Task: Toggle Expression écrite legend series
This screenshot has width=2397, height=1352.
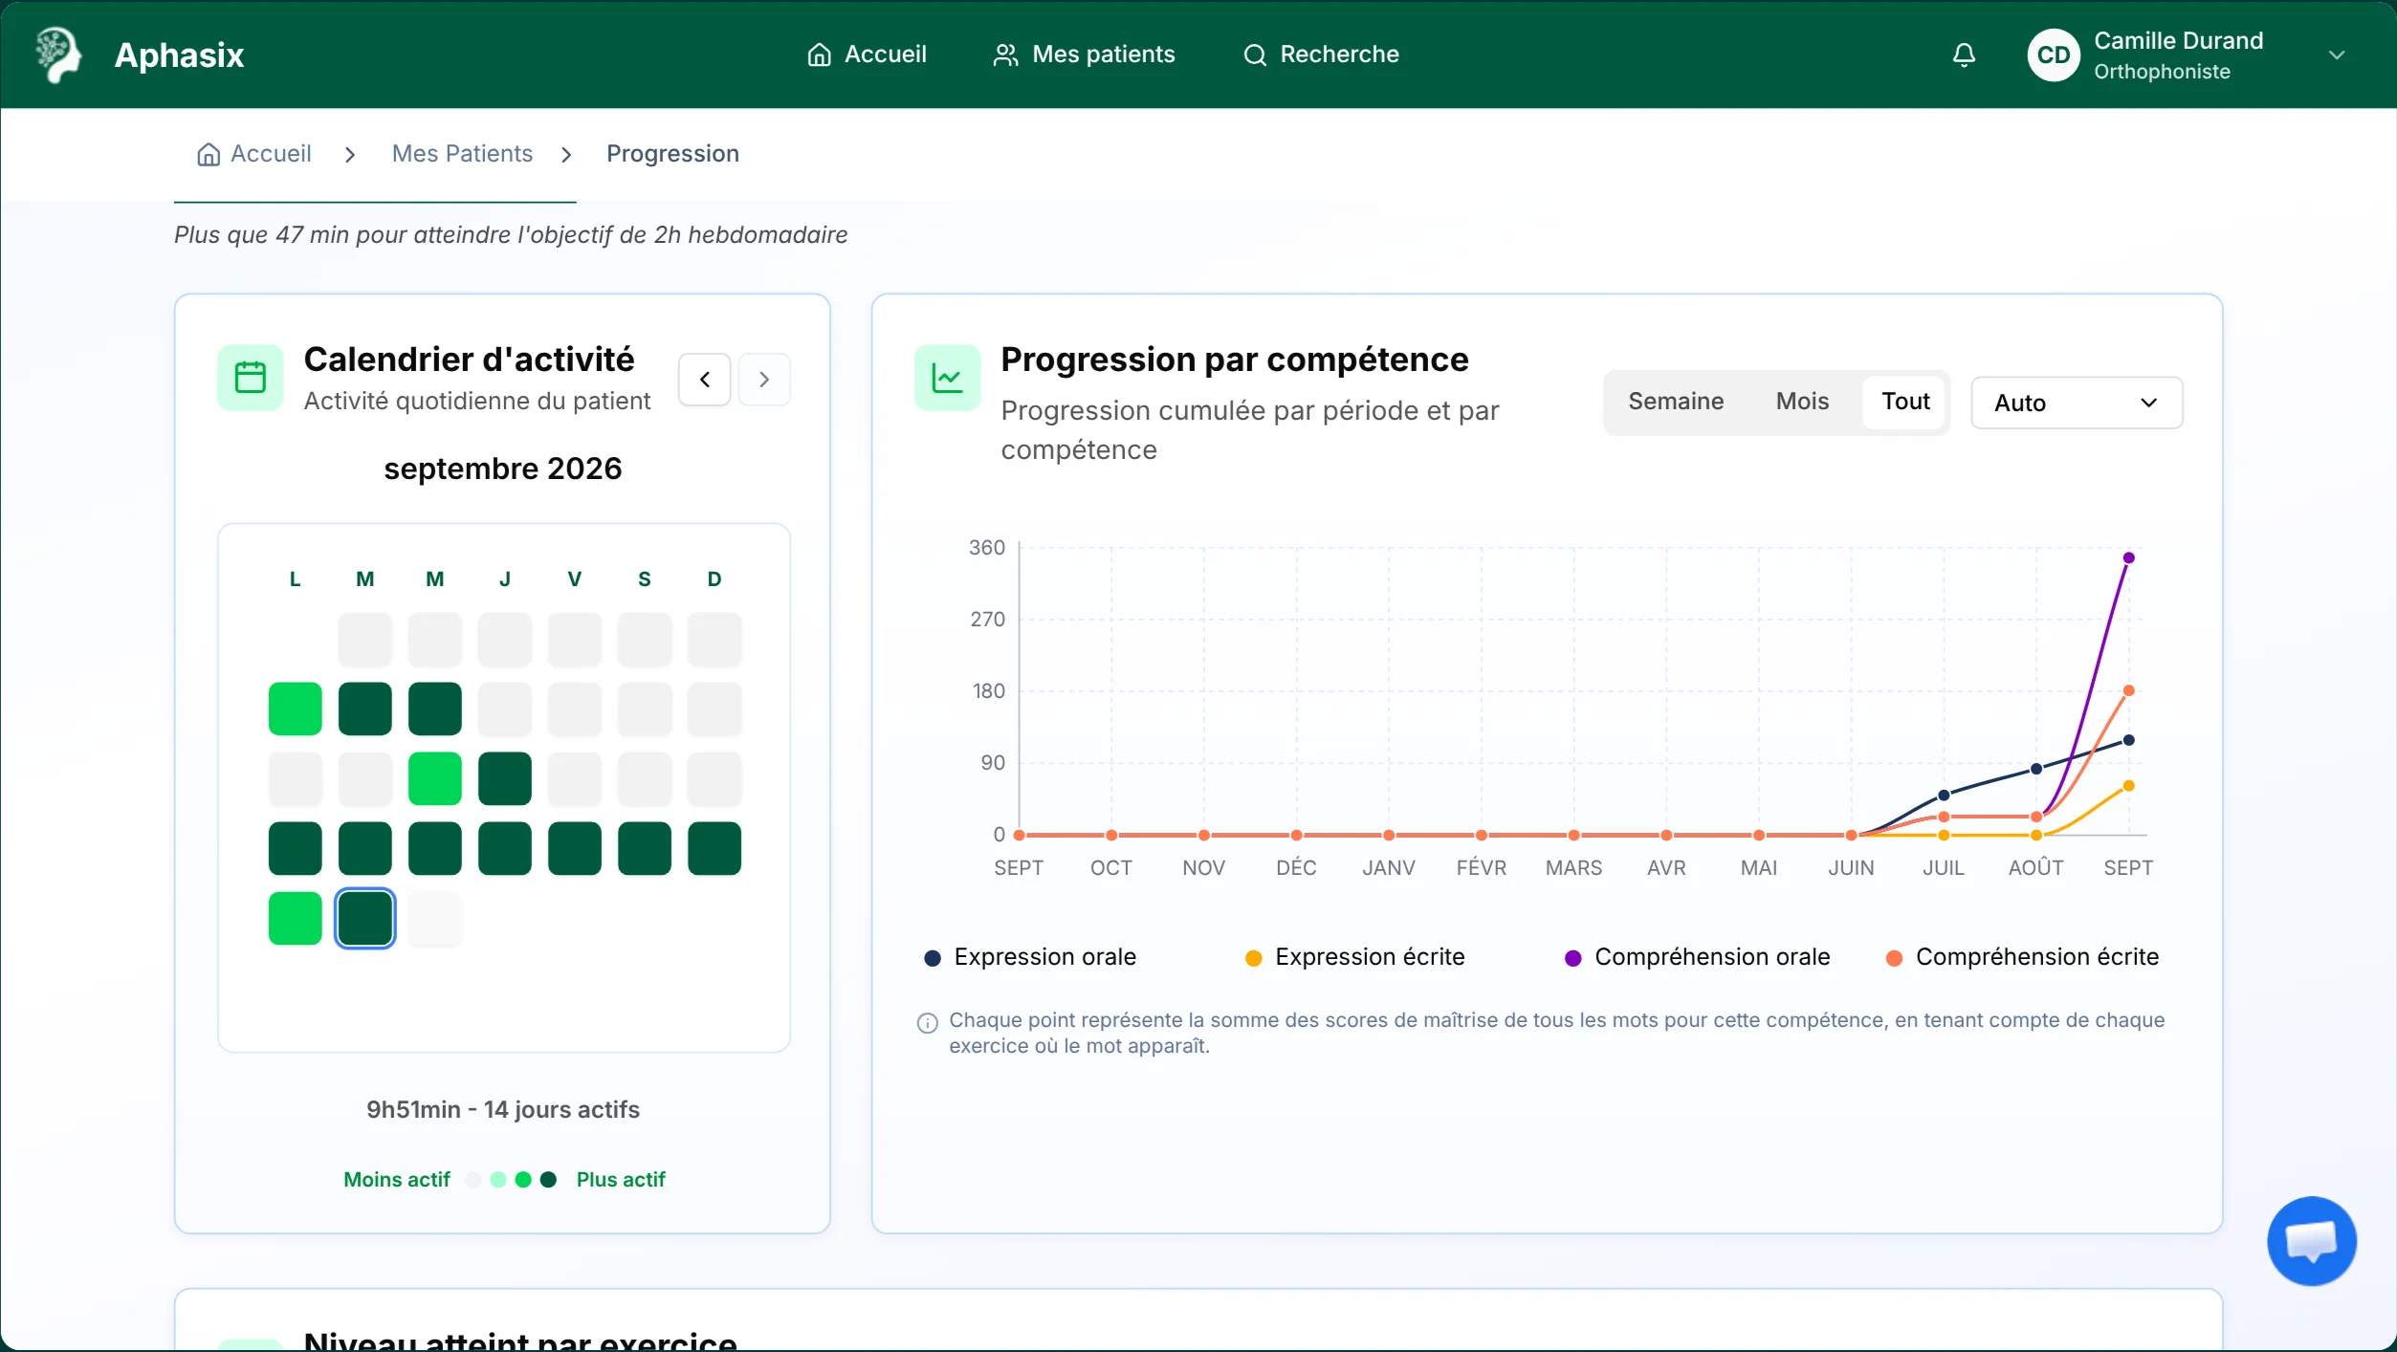Action: click(x=1354, y=957)
